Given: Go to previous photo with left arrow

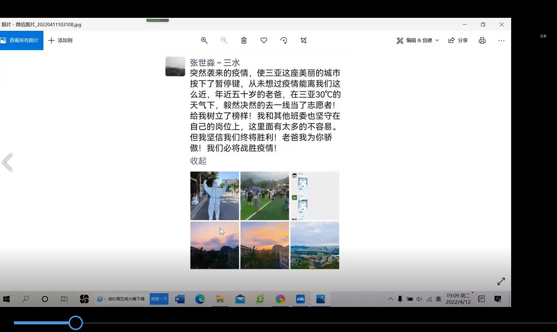Looking at the screenshot, I should coord(7,162).
